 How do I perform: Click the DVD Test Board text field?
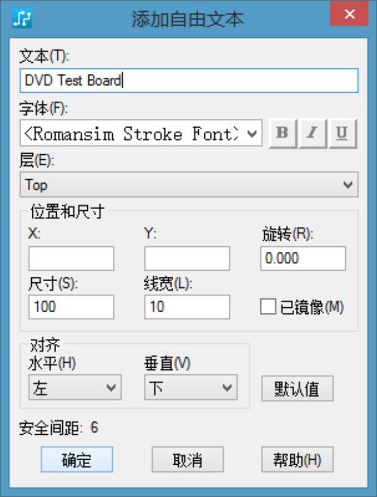[189, 80]
